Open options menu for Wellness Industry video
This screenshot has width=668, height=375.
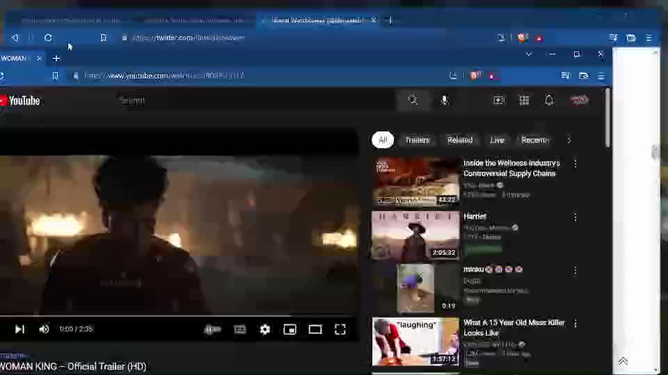(x=575, y=164)
